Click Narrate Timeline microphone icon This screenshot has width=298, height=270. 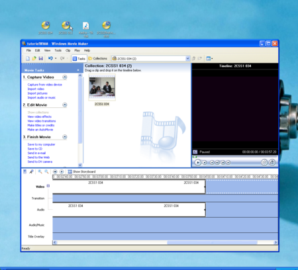[31, 171]
